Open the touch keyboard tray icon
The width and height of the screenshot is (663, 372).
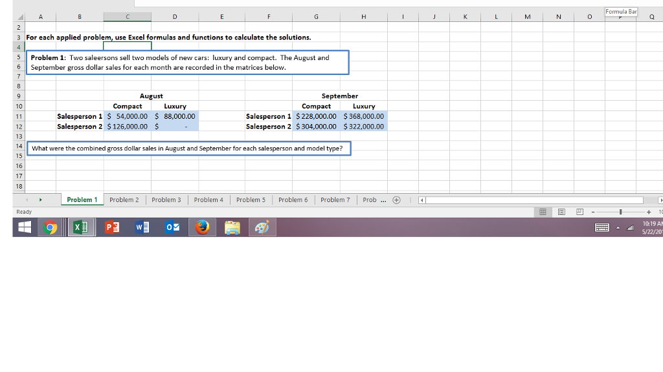[601, 228]
